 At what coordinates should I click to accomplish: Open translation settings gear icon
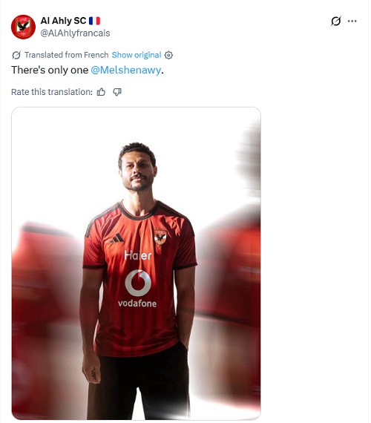(x=168, y=55)
